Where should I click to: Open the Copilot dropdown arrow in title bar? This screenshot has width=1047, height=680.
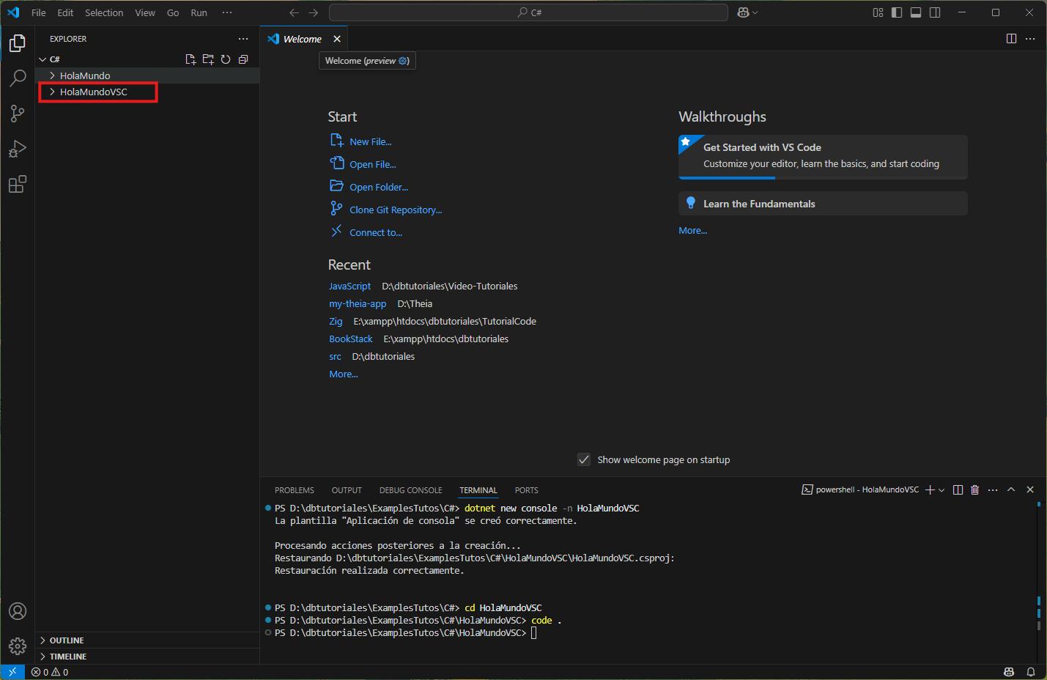(x=755, y=12)
